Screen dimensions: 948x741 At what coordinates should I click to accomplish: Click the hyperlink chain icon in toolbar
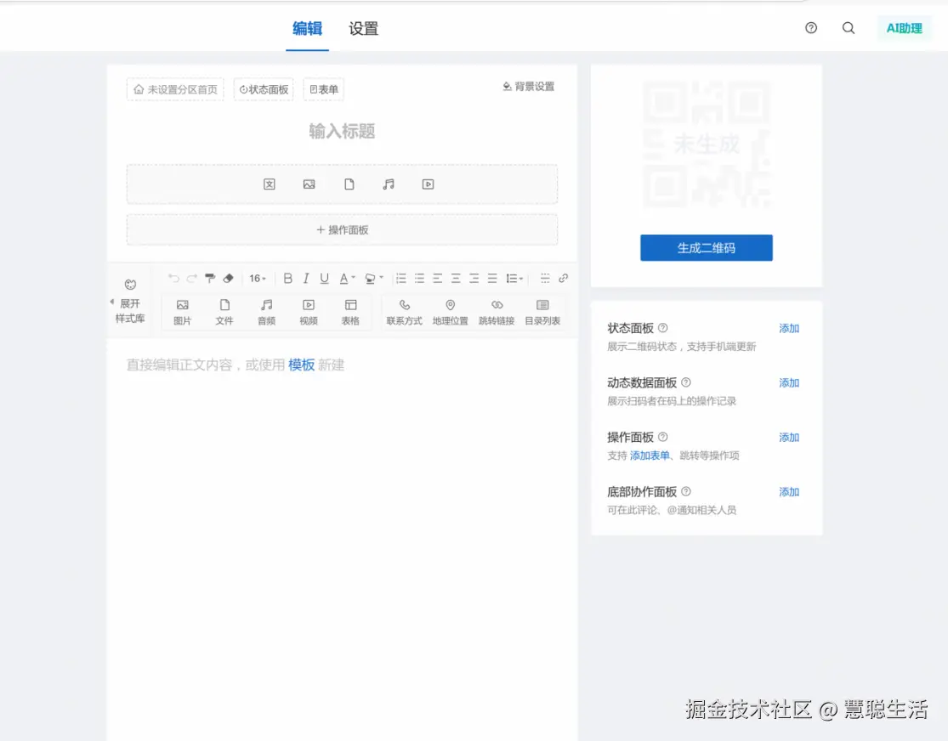(563, 278)
